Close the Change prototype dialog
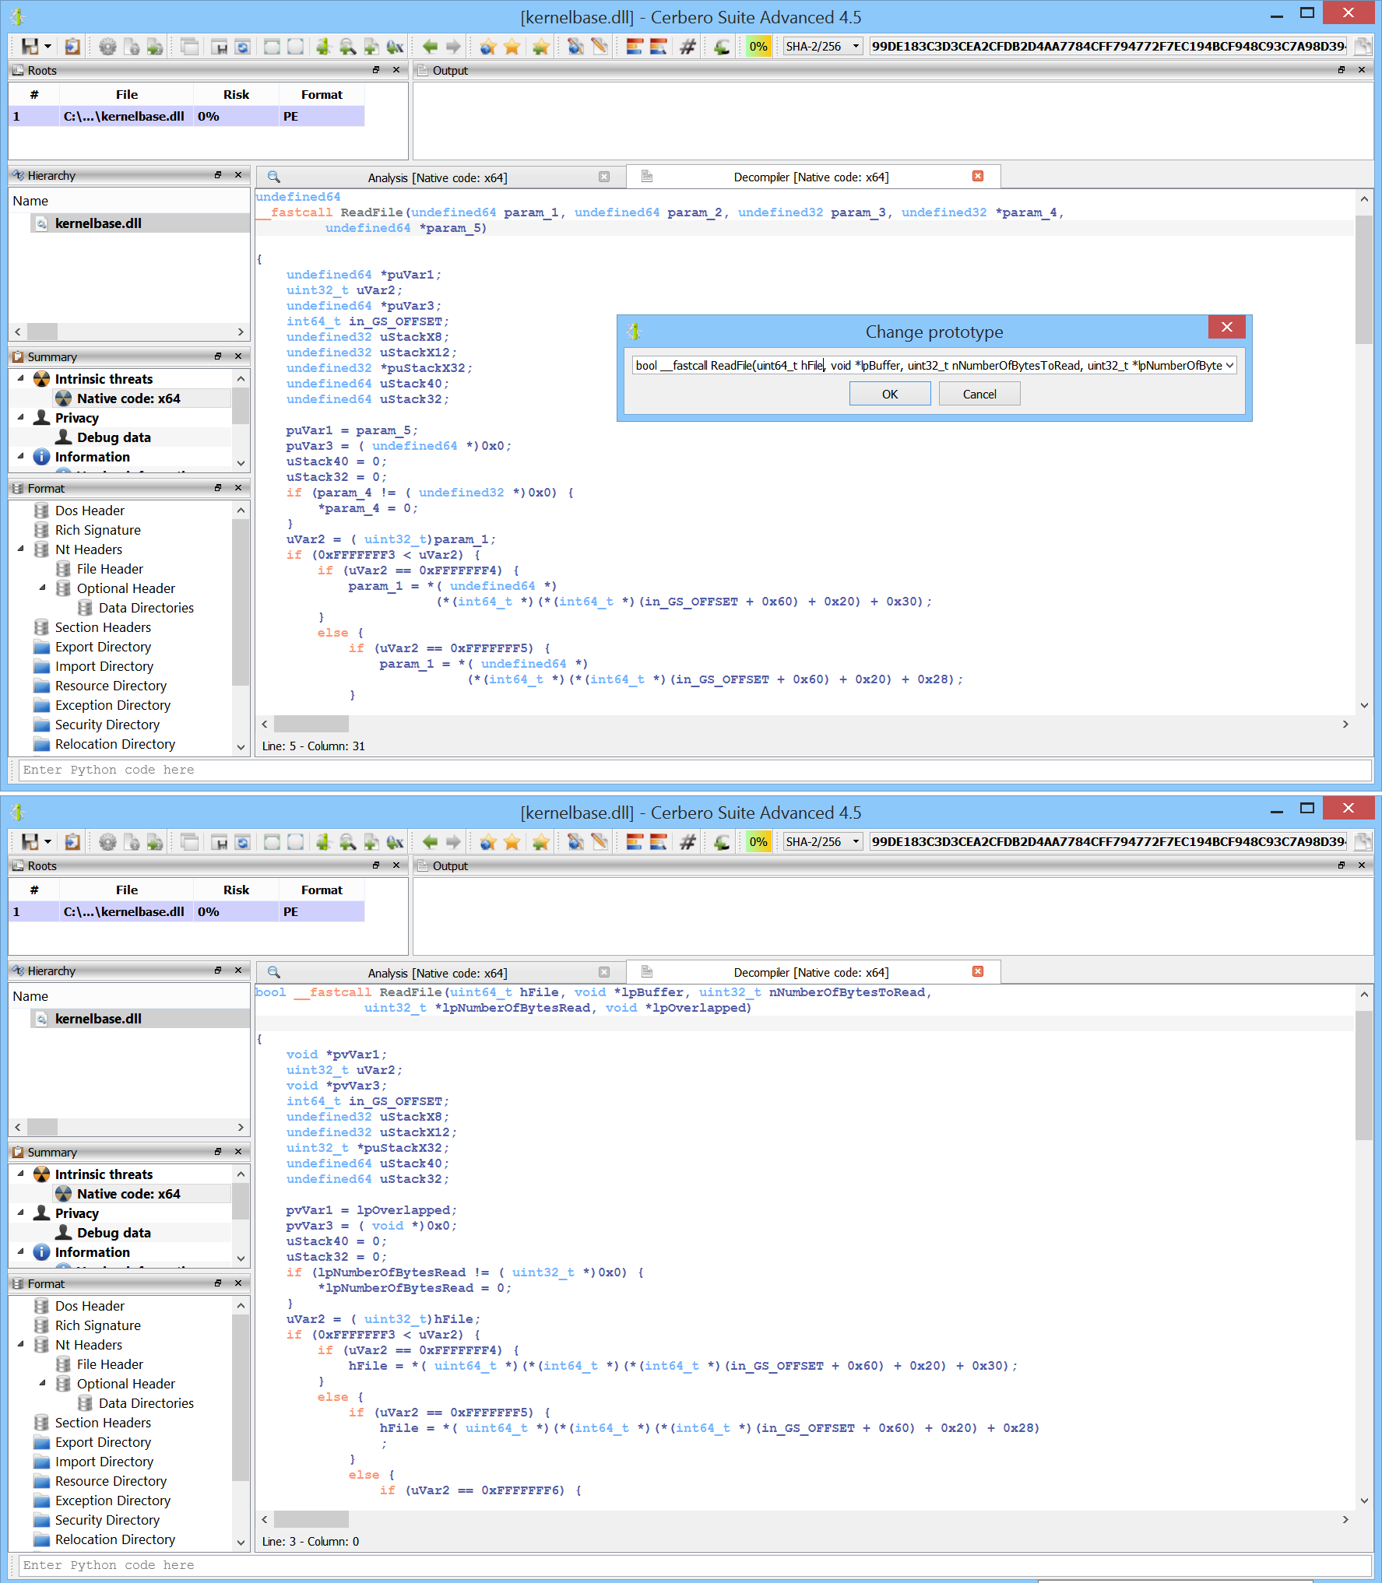Screen dimensions: 1382x1583 click(x=1226, y=327)
